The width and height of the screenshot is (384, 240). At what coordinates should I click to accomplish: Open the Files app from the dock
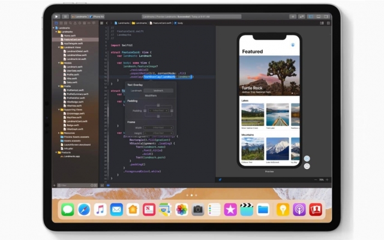pyautogui.click(x=263, y=209)
